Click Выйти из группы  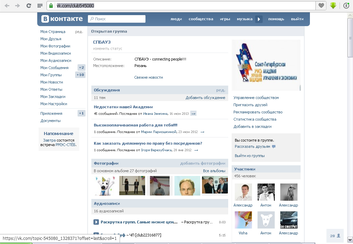pos(250,156)
